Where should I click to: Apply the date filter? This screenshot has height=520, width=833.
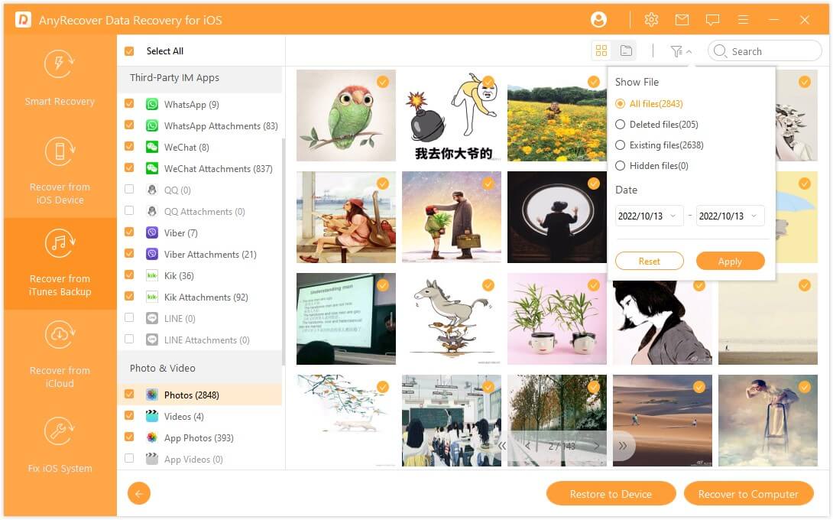click(730, 261)
